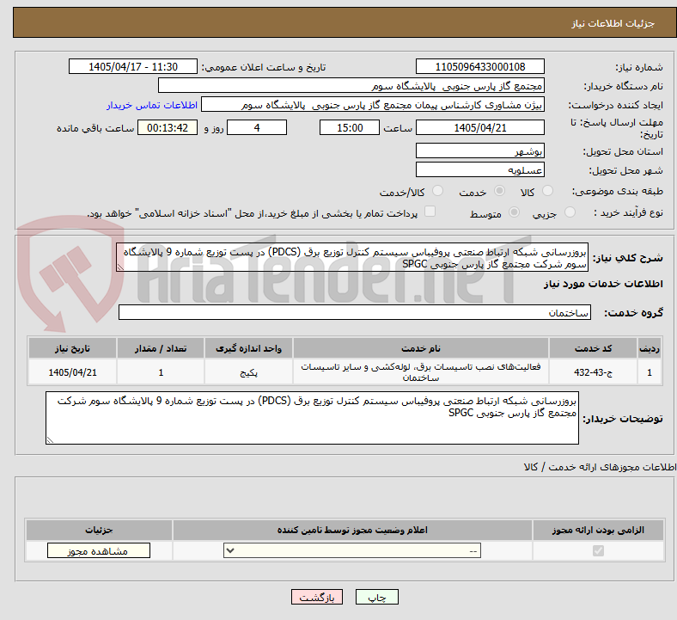Click the تعداد / مقدار column header

click(x=161, y=348)
